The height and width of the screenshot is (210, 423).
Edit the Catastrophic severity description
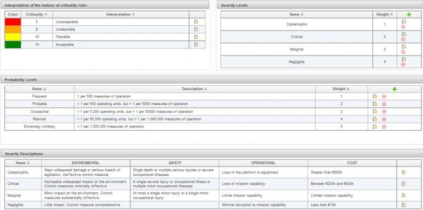(404, 173)
